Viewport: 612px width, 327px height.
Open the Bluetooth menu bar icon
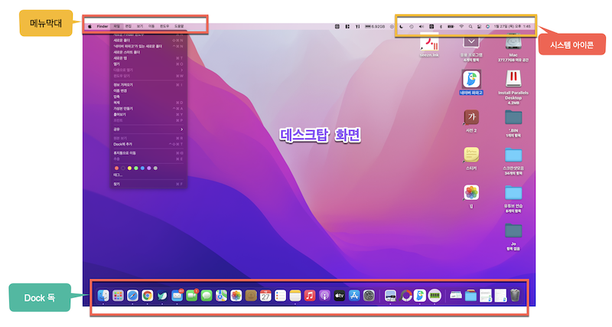tap(441, 27)
